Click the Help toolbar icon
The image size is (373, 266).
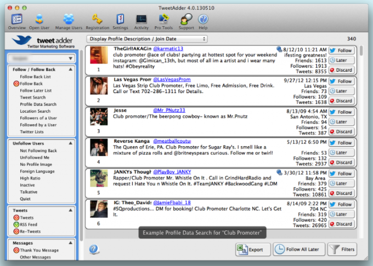pos(203,21)
